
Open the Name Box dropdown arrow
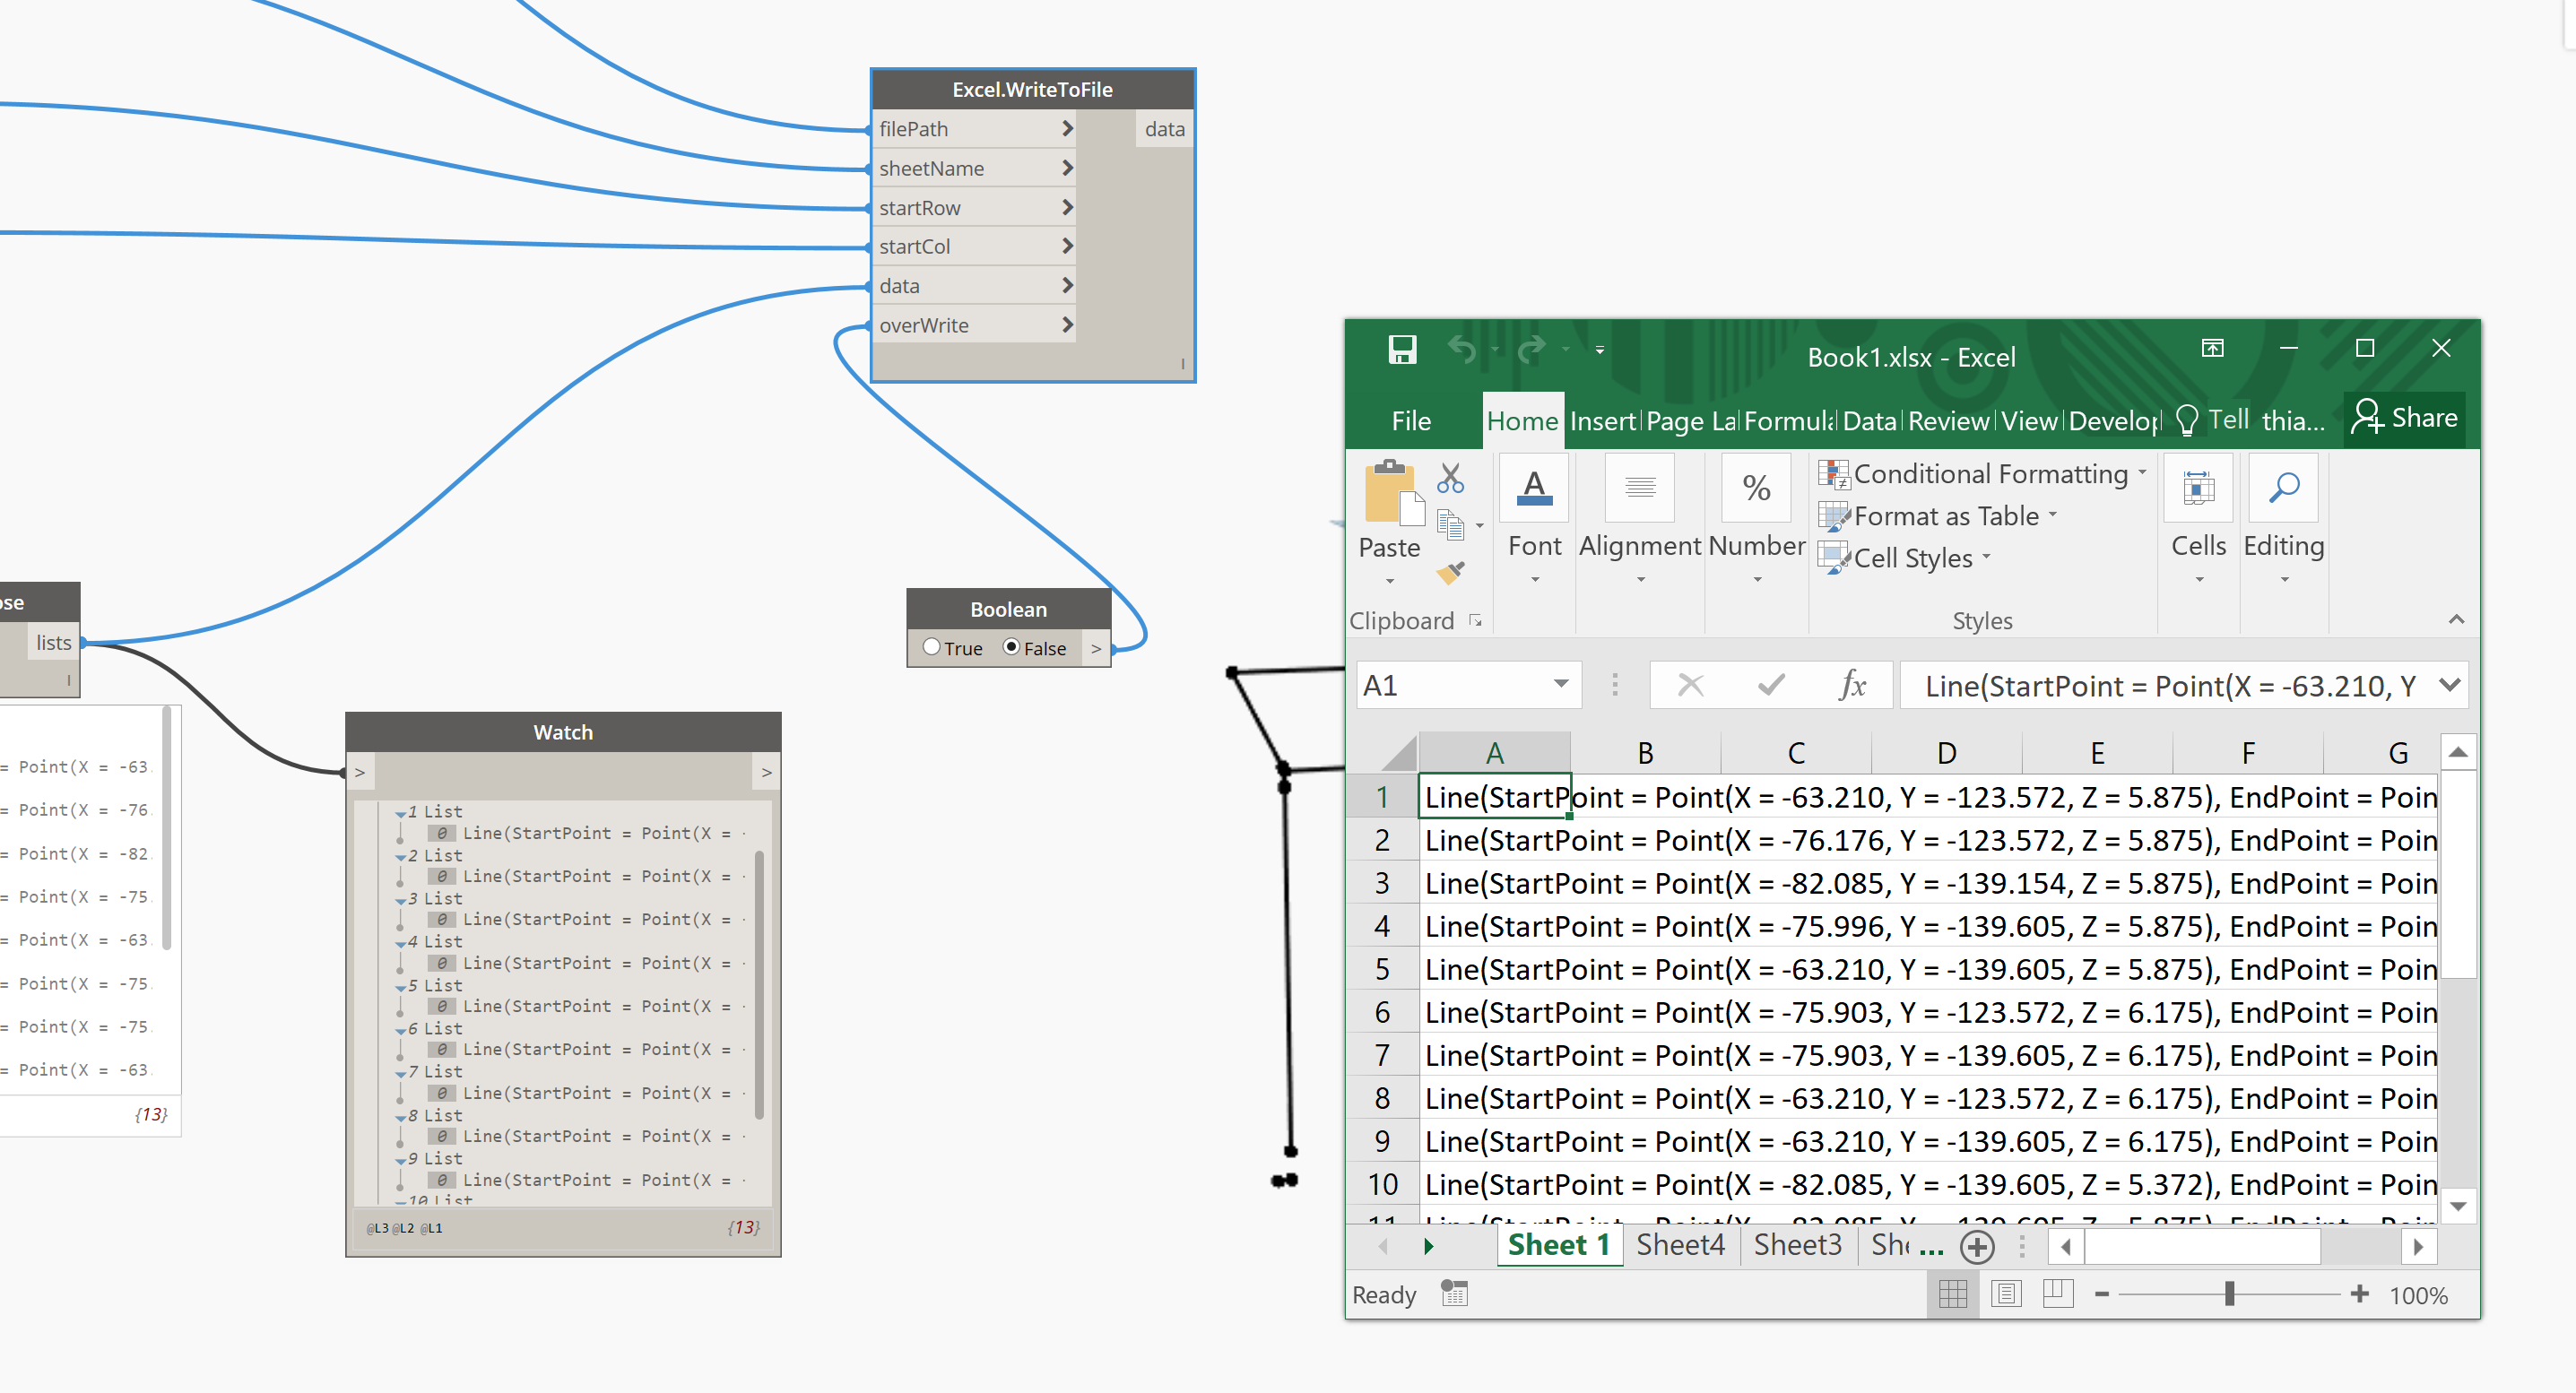[x=1560, y=685]
